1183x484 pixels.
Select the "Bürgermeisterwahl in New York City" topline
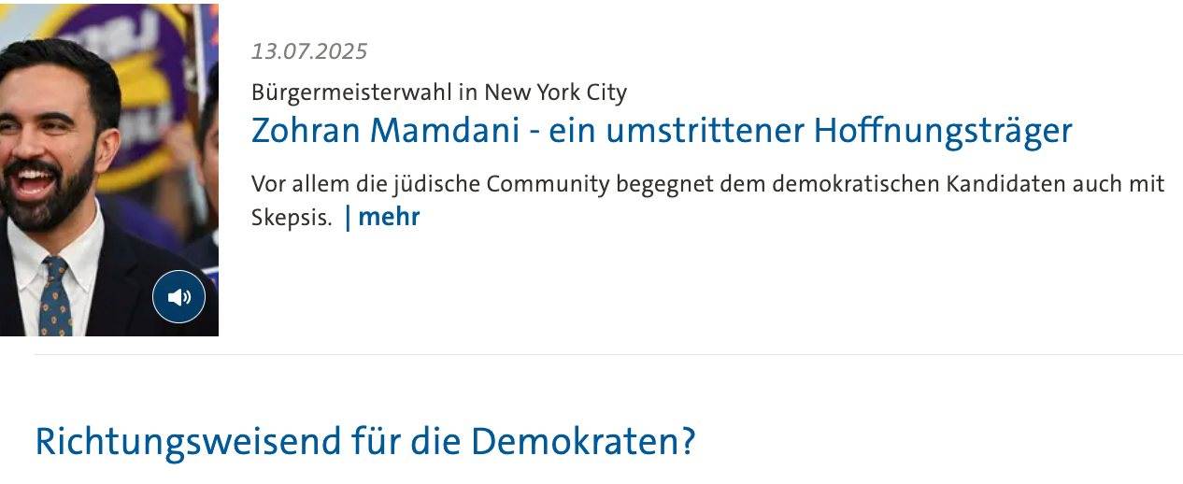point(438,93)
